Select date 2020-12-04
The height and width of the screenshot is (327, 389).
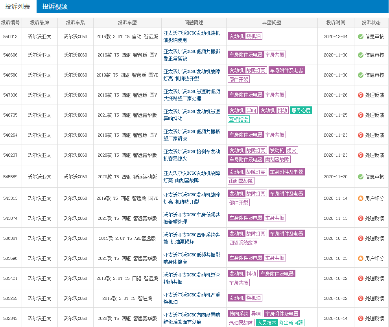(x=336, y=37)
